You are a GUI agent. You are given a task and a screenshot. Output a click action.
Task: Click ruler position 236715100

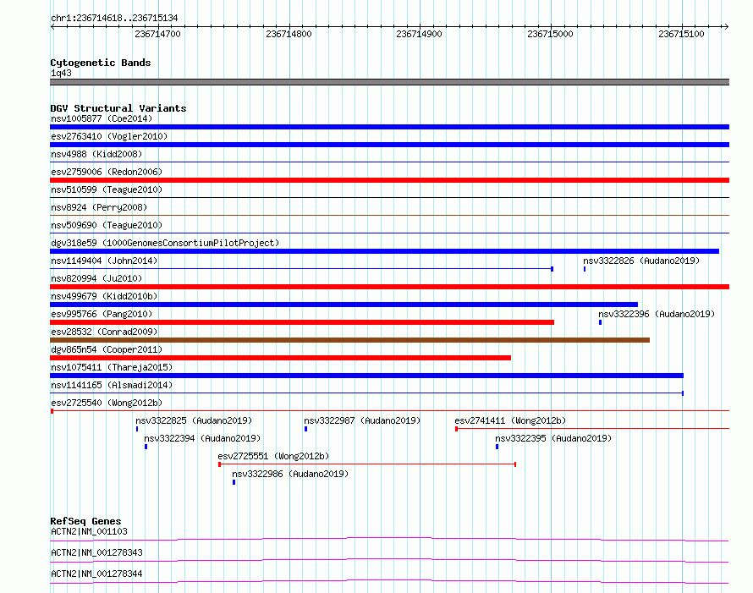pyautogui.click(x=681, y=34)
